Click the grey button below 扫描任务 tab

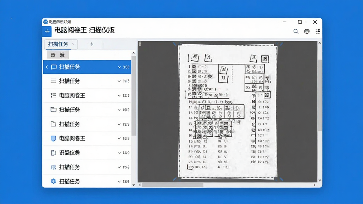pos(58,55)
